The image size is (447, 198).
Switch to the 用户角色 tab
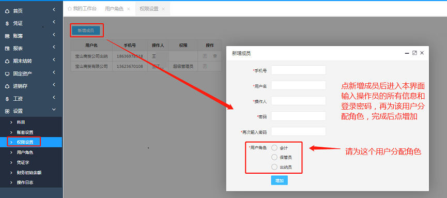pyautogui.click(x=114, y=9)
